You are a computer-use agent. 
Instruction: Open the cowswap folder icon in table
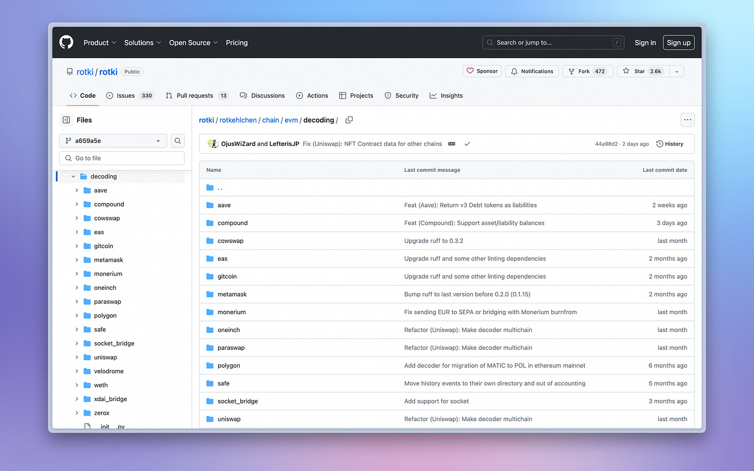tap(210, 241)
